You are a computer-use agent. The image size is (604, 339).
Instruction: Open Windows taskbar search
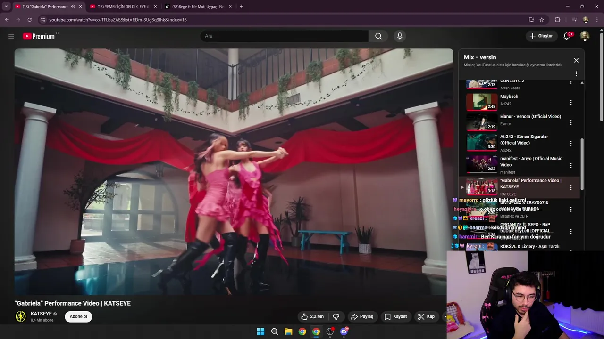275,331
